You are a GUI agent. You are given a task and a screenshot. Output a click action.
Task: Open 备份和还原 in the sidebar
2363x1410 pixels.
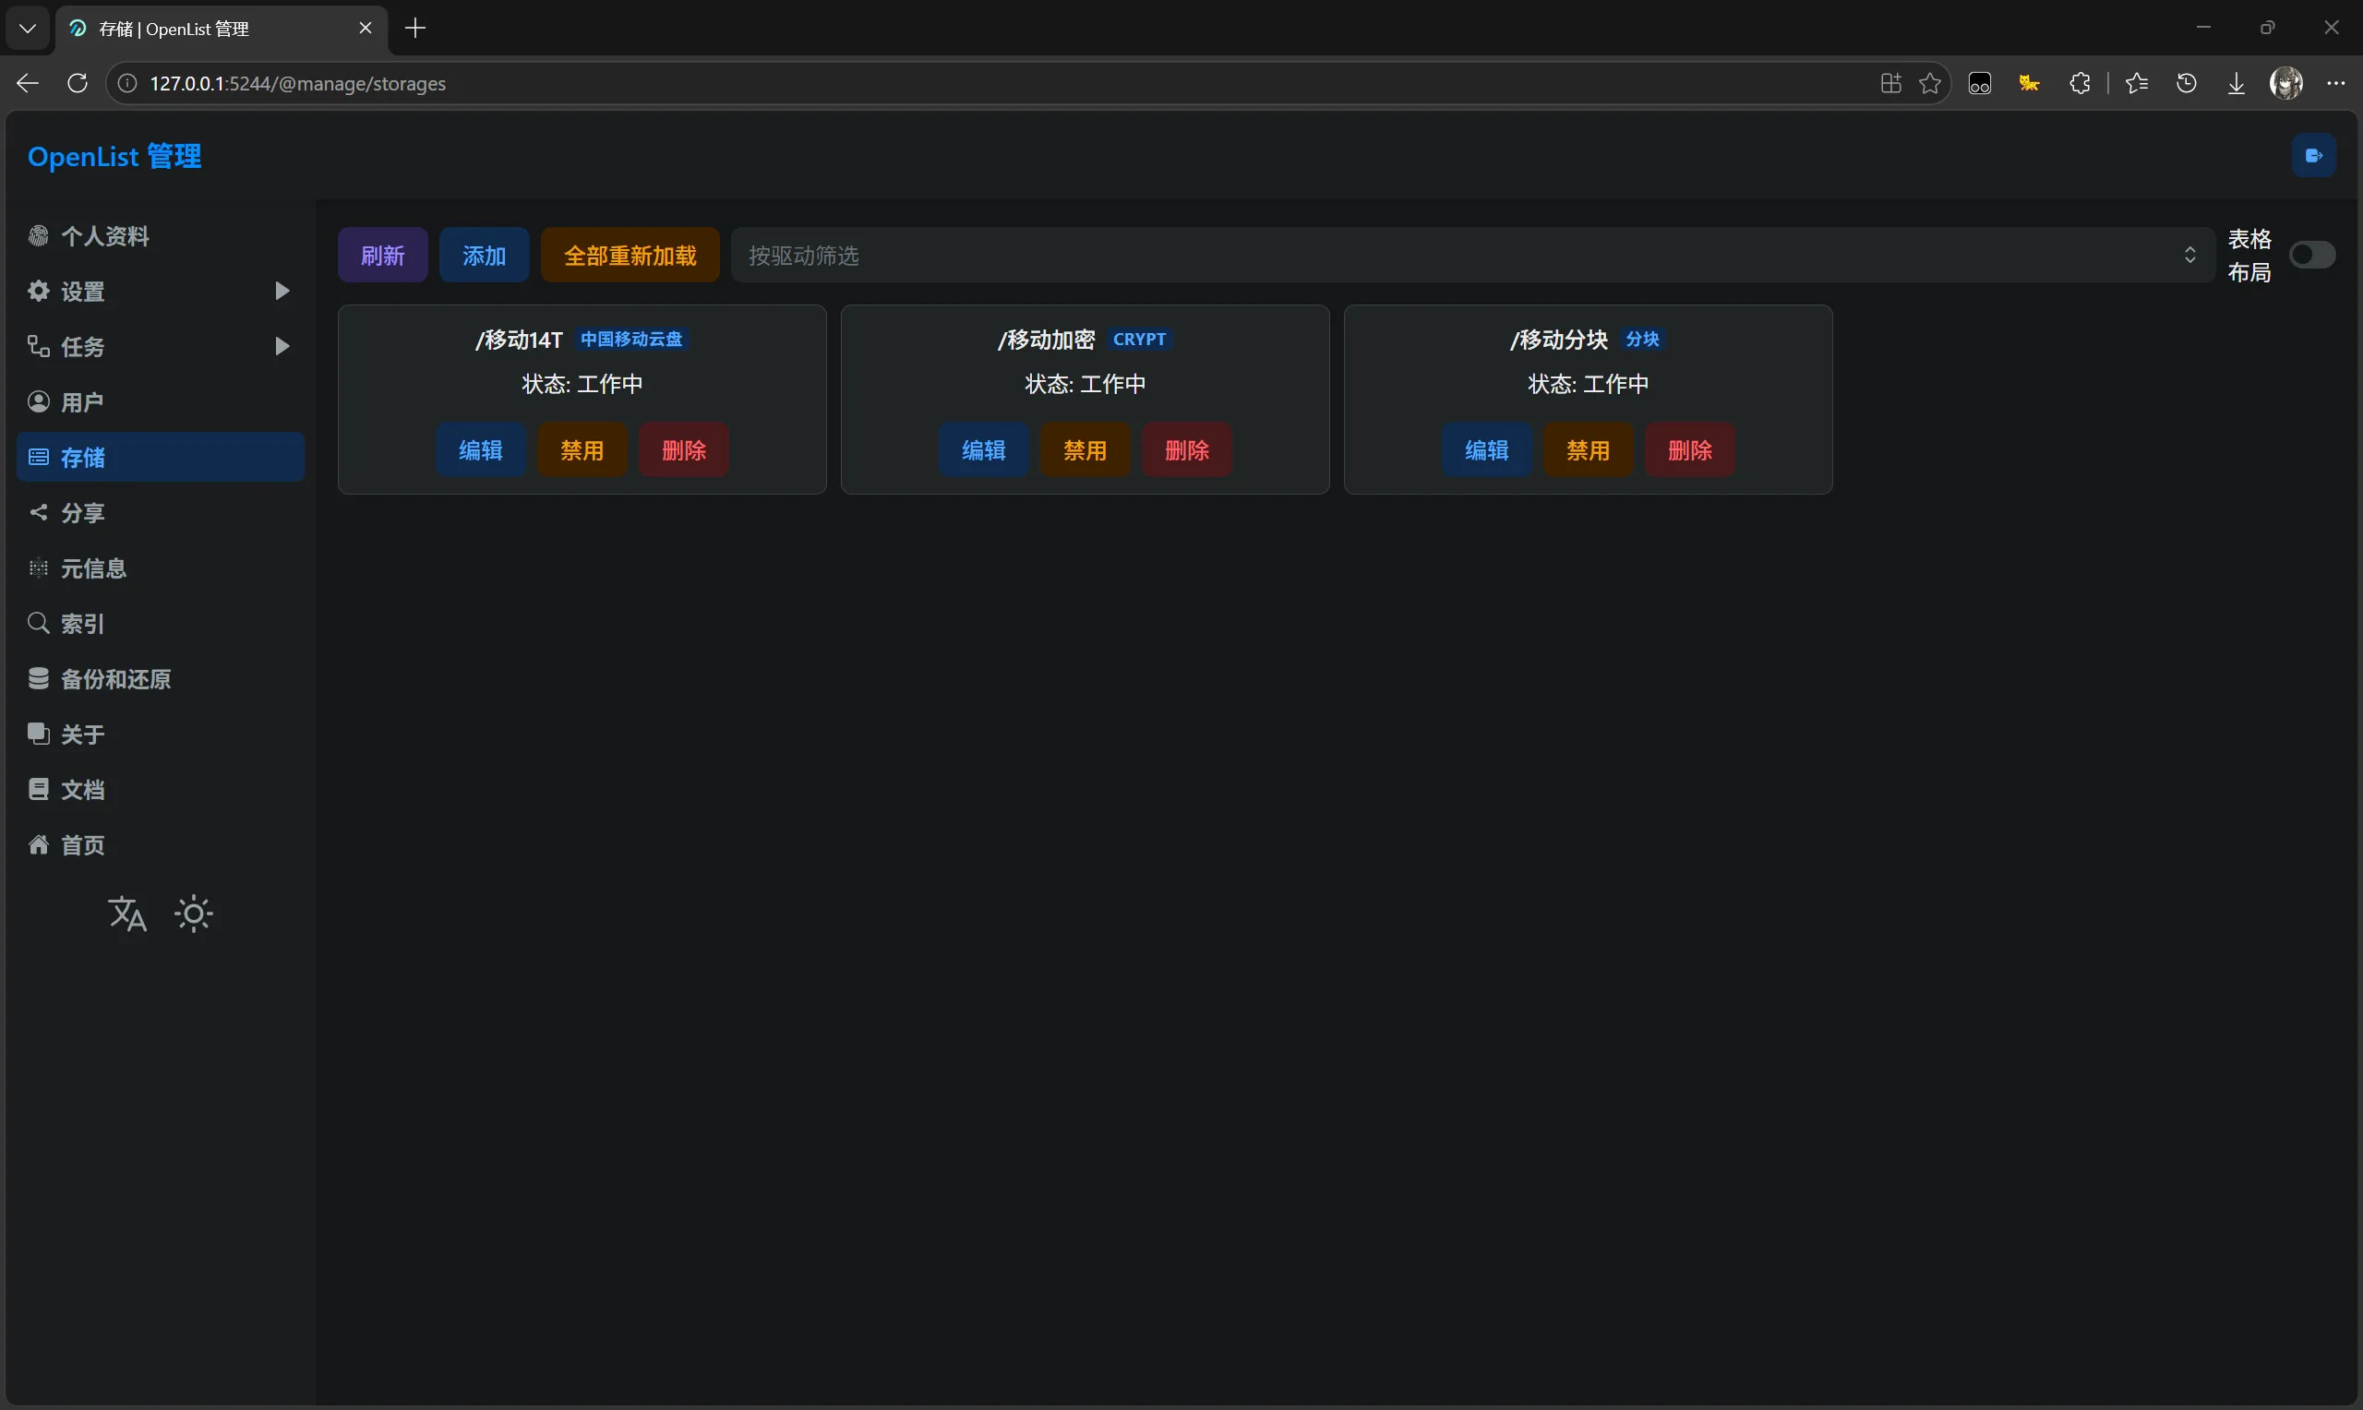click(x=161, y=678)
